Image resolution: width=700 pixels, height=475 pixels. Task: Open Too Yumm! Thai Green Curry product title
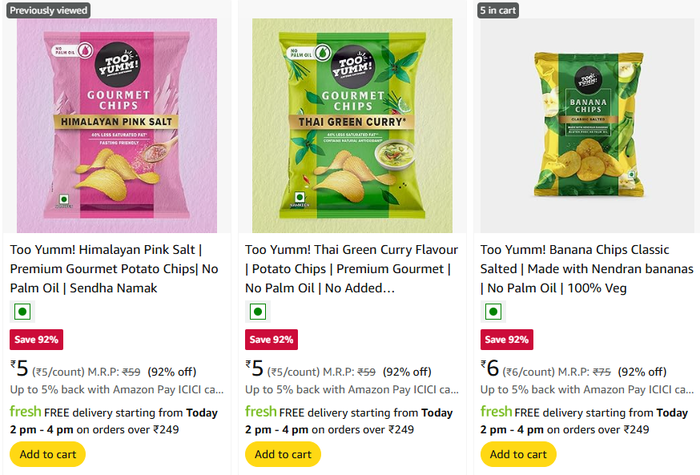tap(351, 269)
